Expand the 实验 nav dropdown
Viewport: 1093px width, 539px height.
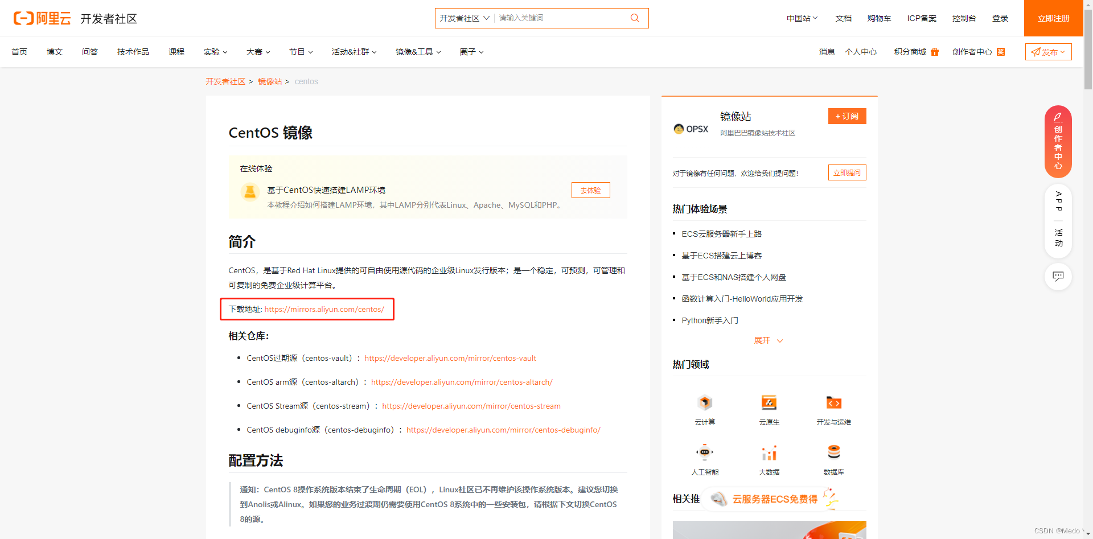[x=215, y=52]
